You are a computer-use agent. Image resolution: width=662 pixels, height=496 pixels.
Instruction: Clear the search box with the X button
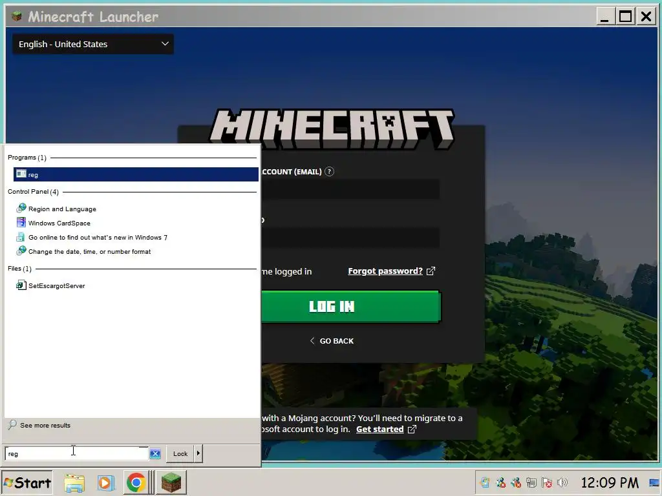click(x=155, y=454)
